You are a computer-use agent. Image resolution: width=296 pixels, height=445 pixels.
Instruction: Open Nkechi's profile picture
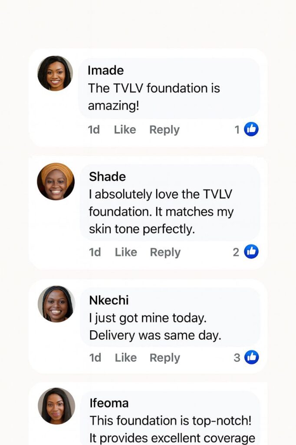[56, 304]
